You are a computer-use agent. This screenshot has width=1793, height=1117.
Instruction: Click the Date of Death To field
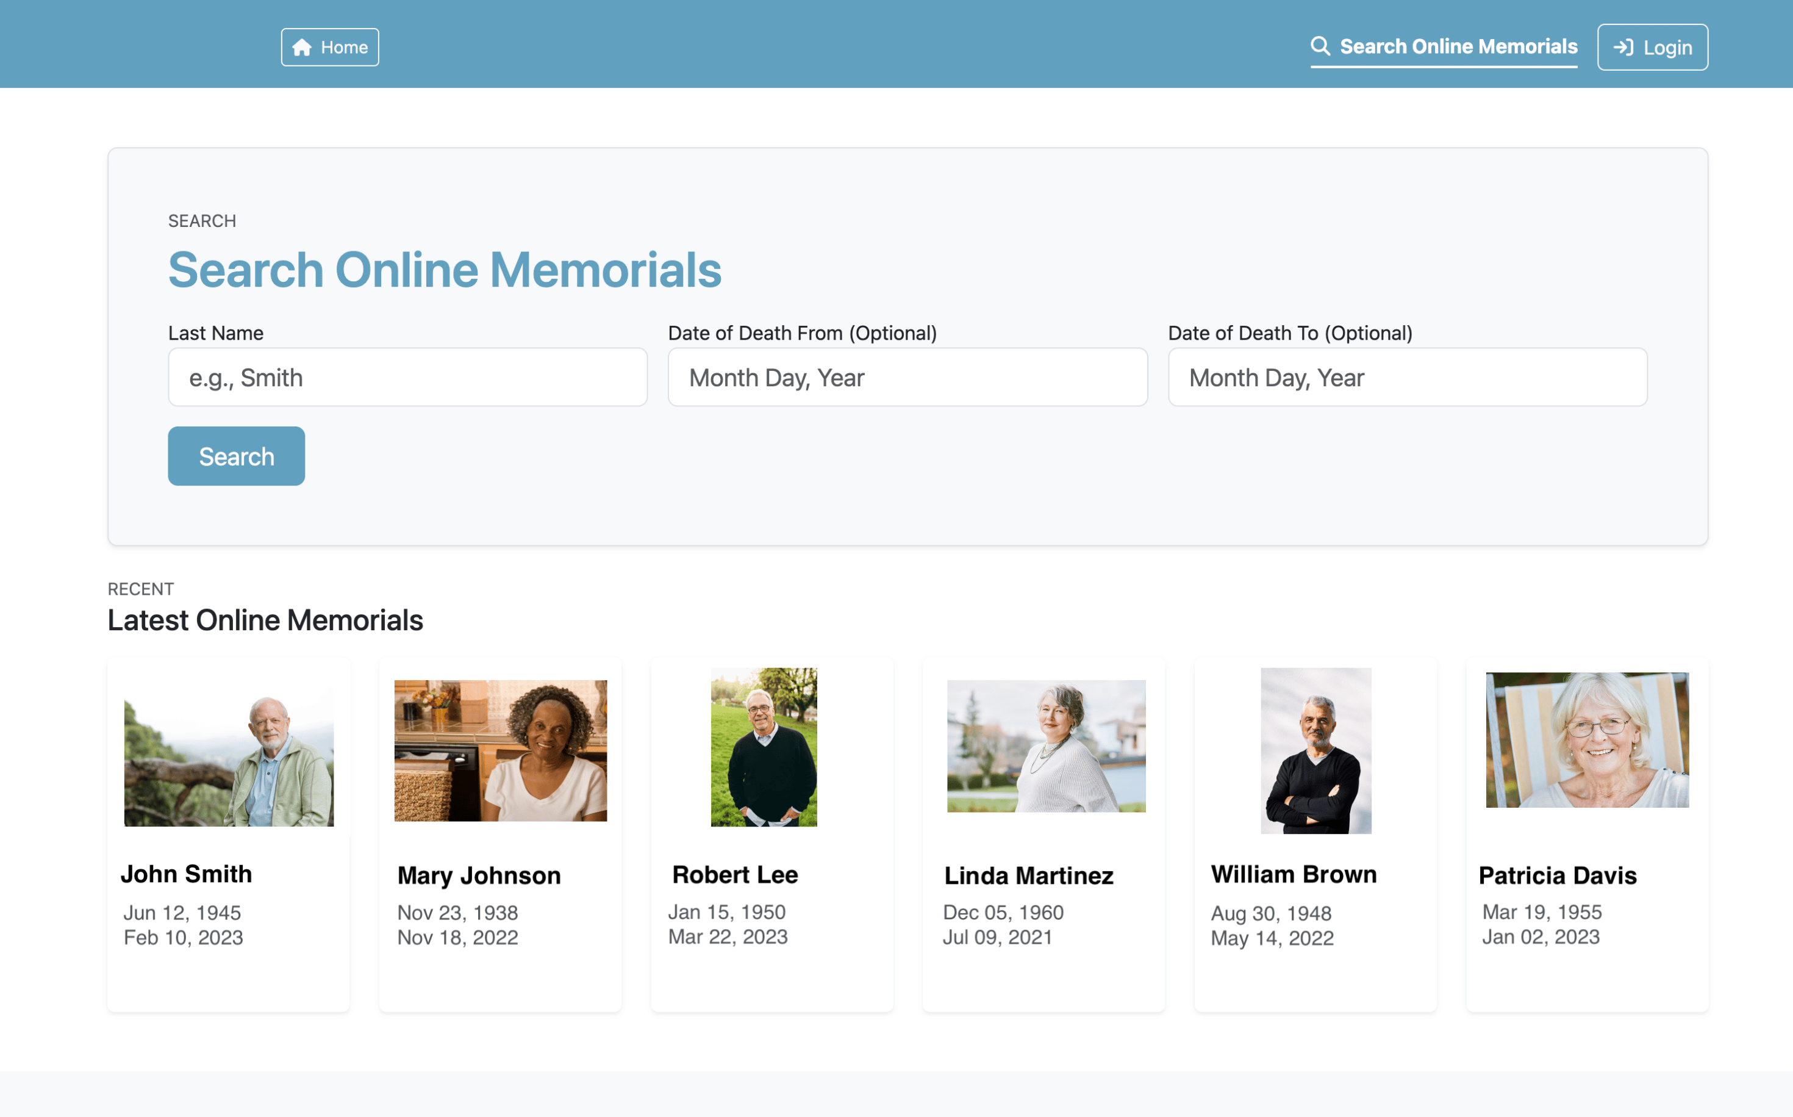[x=1407, y=377]
